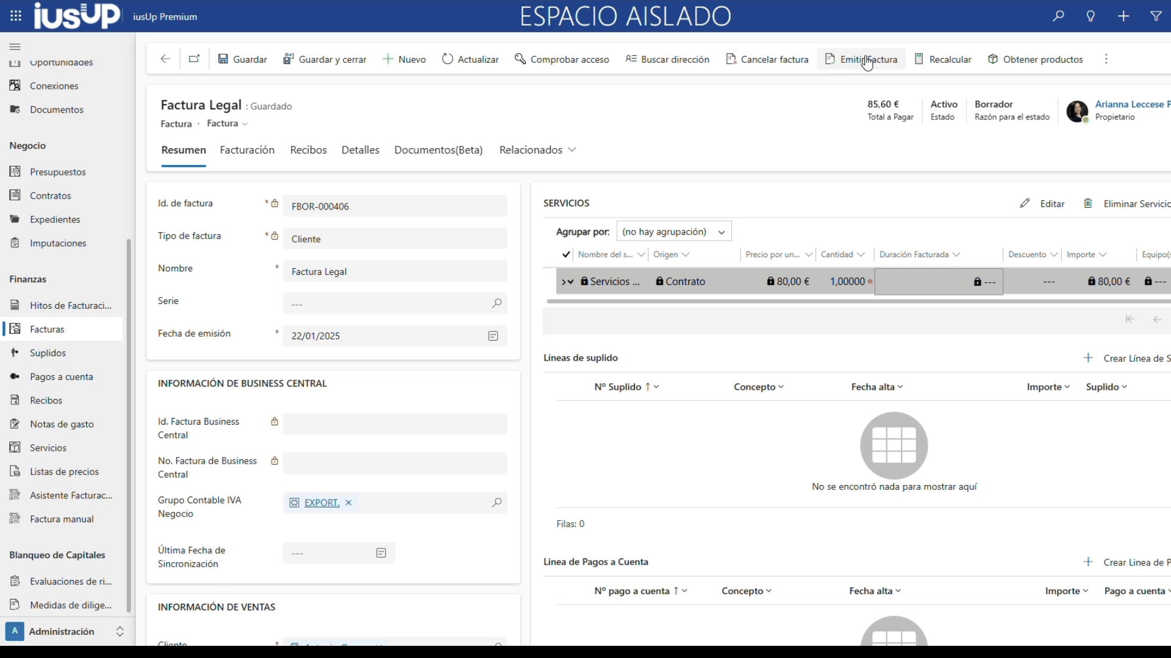
Task: Open the Arianna Leccese owner link
Action: pos(1130,104)
